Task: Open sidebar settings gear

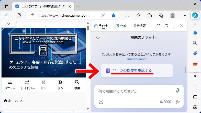Action: pos(195,107)
